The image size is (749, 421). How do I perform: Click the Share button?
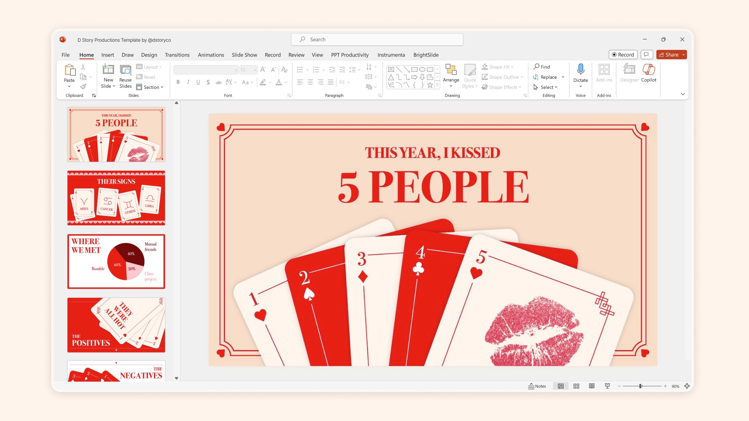669,55
